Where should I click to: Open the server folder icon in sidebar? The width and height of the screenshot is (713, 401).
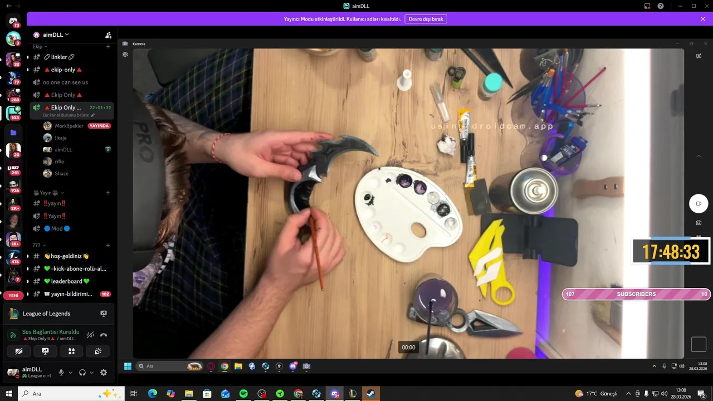(x=13, y=133)
